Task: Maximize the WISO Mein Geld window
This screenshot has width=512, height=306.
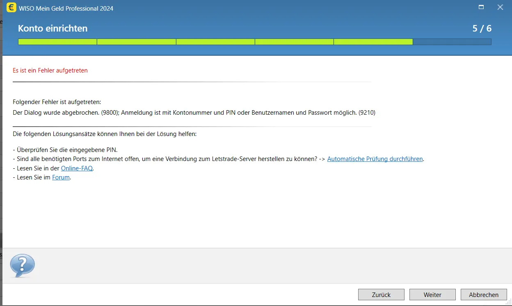Action: [x=481, y=7]
